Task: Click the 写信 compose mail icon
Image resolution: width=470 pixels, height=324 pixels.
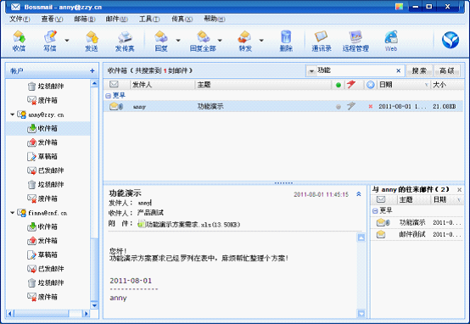Action: 50,41
